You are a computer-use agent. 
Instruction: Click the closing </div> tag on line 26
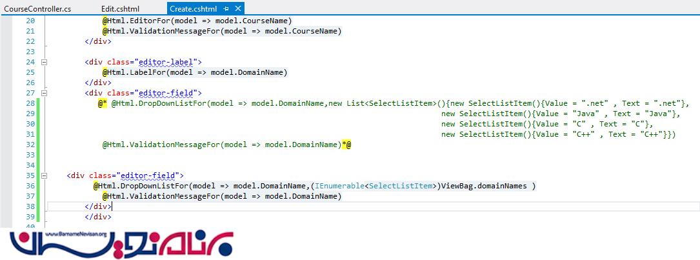[98, 83]
